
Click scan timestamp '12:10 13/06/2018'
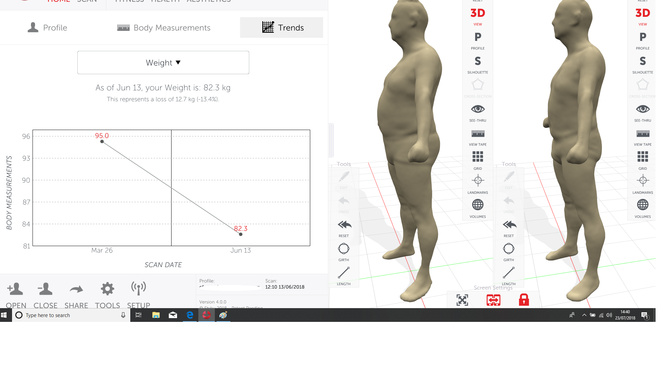[x=285, y=287]
